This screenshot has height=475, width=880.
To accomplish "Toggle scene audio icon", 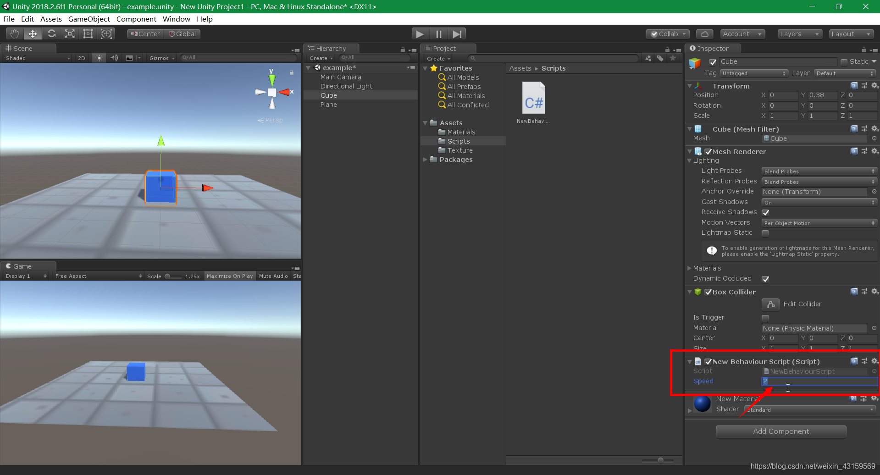I will (x=114, y=58).
